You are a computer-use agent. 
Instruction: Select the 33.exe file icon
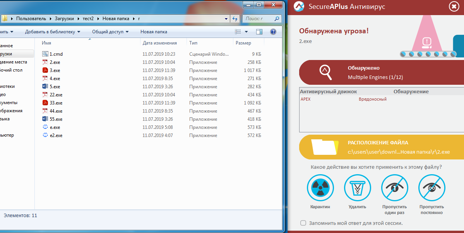coord(45,103)
